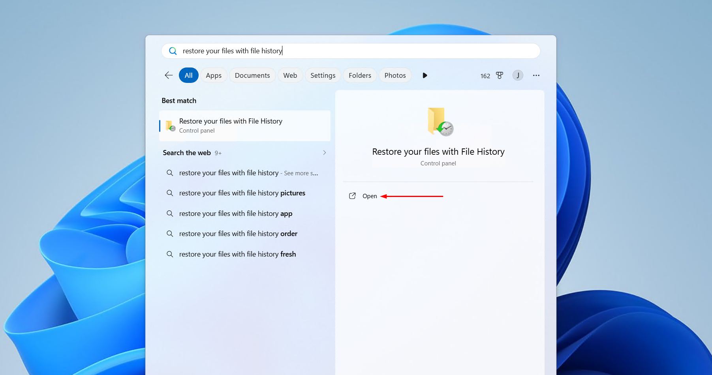712x375 pixels.
Task: Switch to the Photos filter tab
Action: 395,75
